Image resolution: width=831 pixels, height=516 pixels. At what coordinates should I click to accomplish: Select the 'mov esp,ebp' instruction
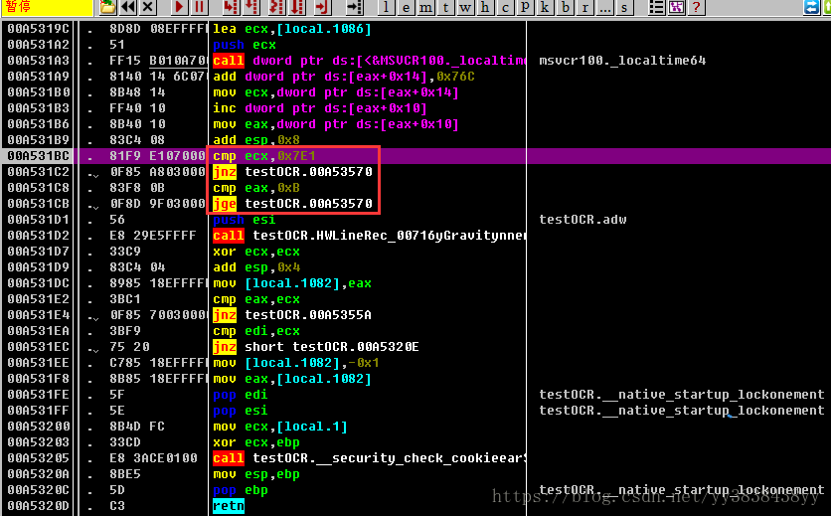(256, 474)
